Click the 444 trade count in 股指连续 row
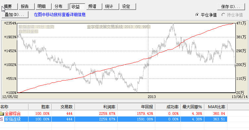Image resolution: width=249 pixels, height=130 pixels. tap(70, 119)
